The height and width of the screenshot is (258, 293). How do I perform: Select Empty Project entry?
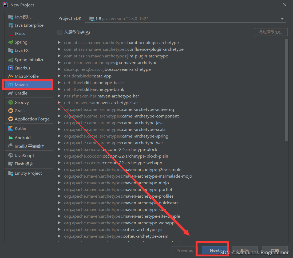[29, 173]
